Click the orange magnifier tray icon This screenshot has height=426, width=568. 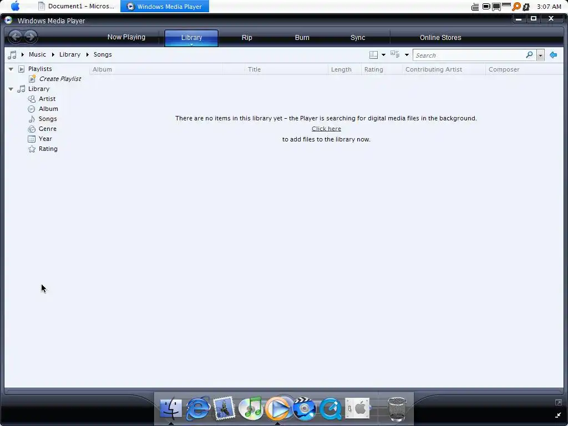click(516, 7)
